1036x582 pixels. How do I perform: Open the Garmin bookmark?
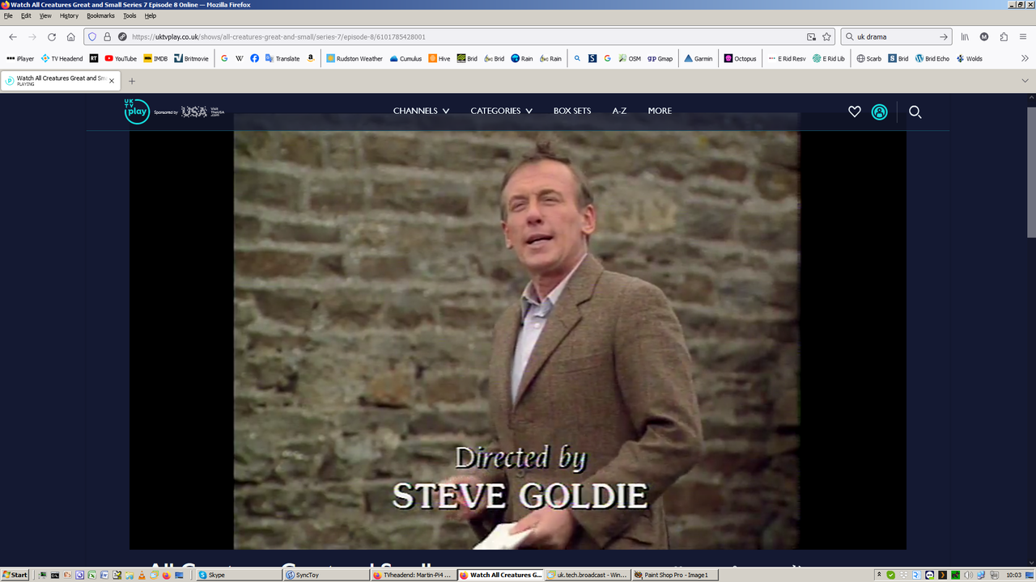pyautogui.click(x=698, y=58)
